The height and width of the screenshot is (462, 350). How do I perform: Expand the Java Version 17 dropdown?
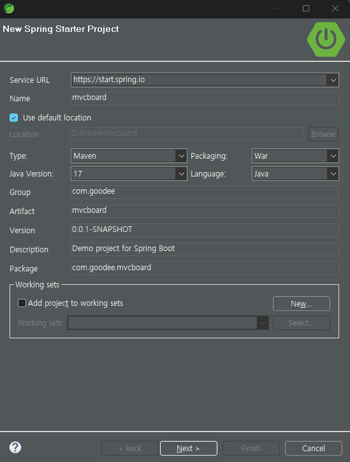tap(181, 174)
